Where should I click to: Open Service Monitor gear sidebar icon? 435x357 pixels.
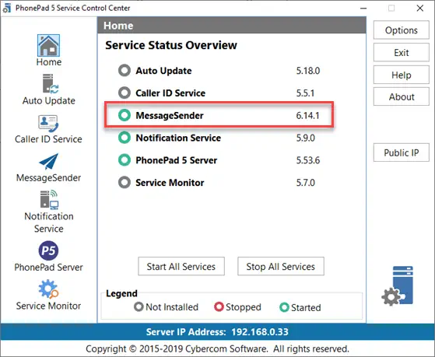[x=48, y=289]
